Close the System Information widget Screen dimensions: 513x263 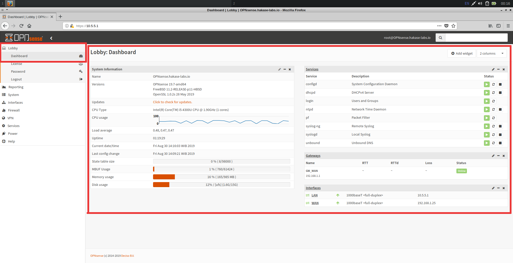pos(290,69)
